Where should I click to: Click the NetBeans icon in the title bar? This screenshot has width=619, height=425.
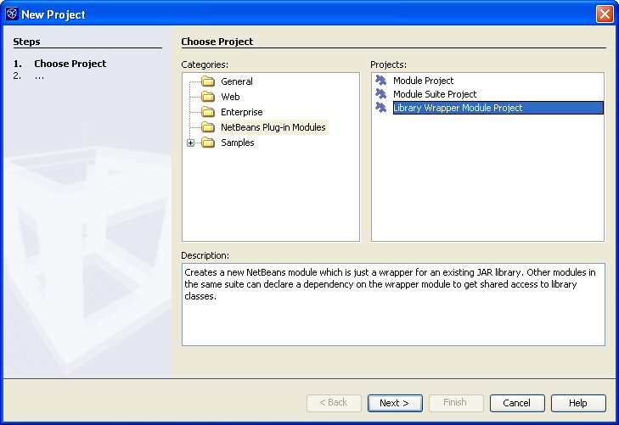12,14
